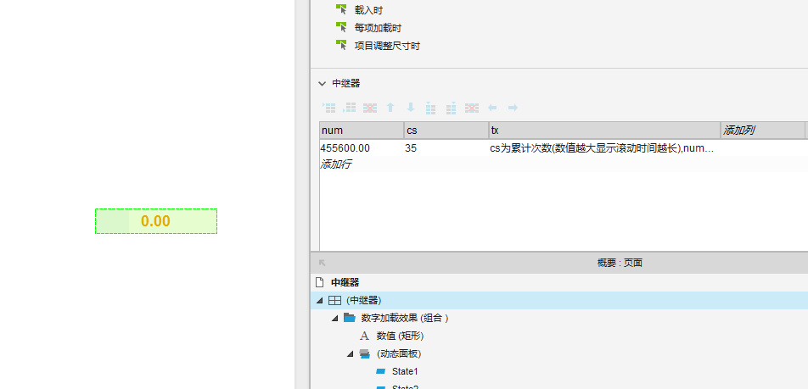Click the move row down arrow
808x389 pixels.
tap(411, 108)
